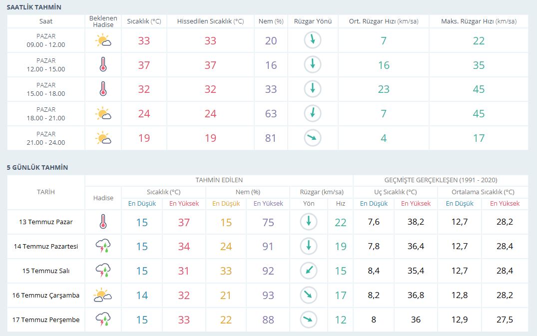Select the SAATLİK TAHMİN section heading

pos(34,7)
